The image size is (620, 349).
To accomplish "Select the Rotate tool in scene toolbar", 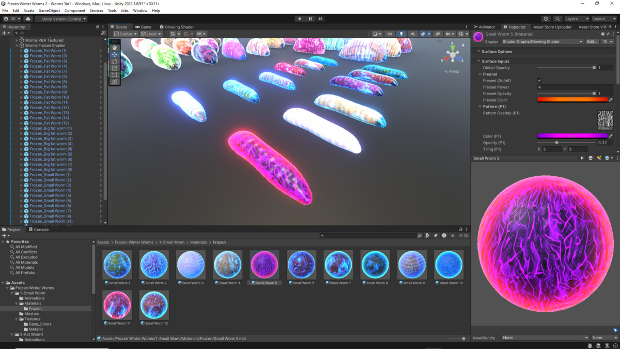I will pyautogui.click(x=115, y=62).
